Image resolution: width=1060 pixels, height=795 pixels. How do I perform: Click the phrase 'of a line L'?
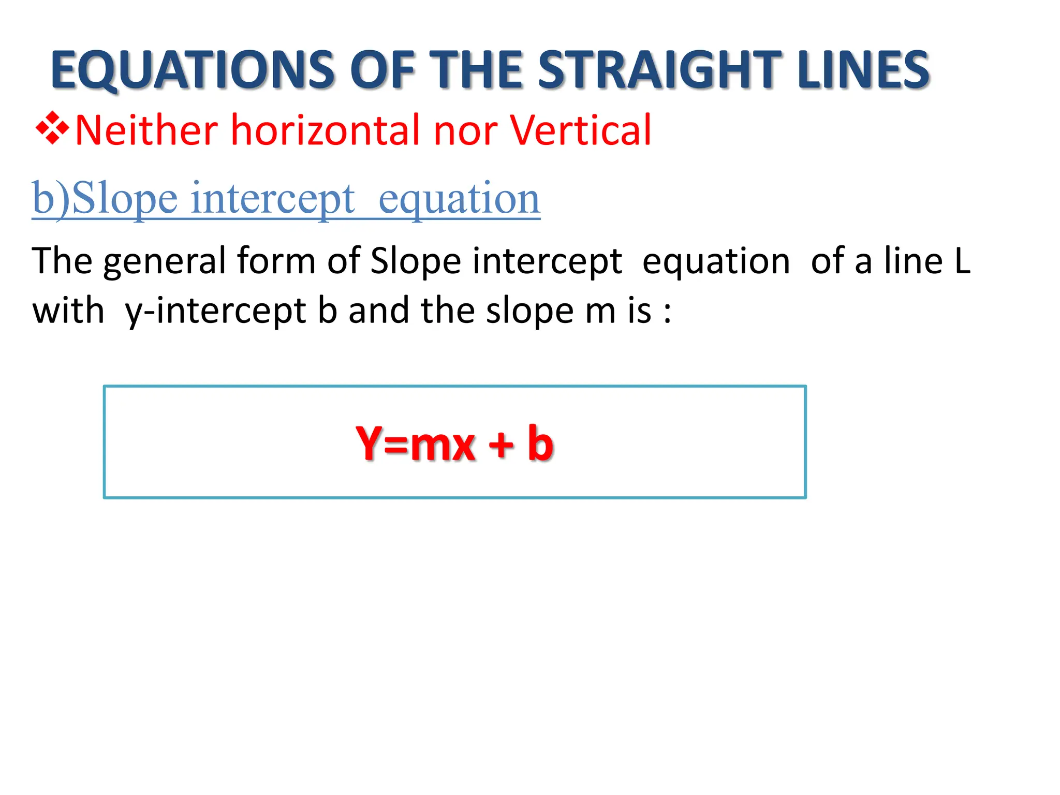(x=890, y=260)
